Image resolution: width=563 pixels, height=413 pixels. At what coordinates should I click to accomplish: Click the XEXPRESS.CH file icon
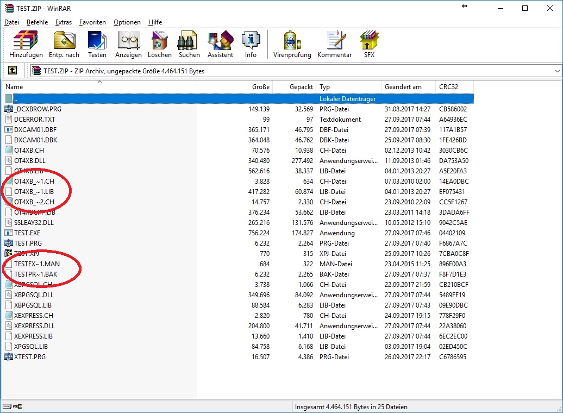9,316
